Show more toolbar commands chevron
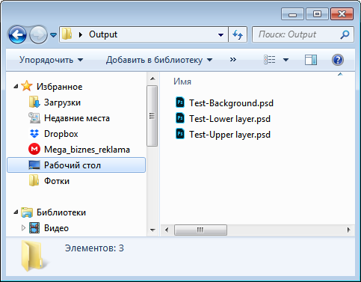The height and width of the screenshot is (282, 361). (x=232, y=60)
